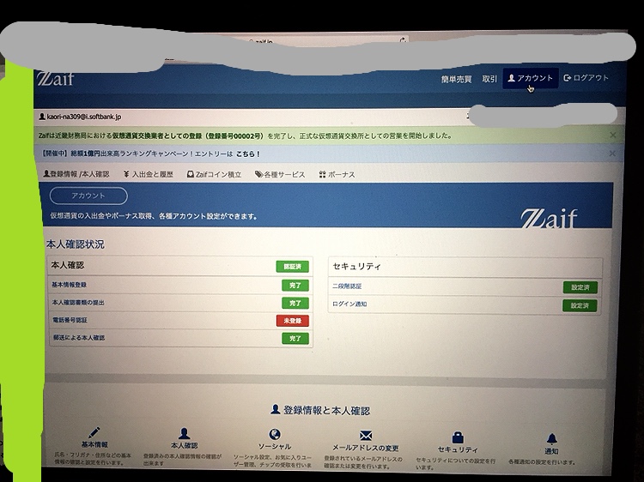Open 本人確認書類の提出 link
The image size is (644, 482).
[78, 303]
